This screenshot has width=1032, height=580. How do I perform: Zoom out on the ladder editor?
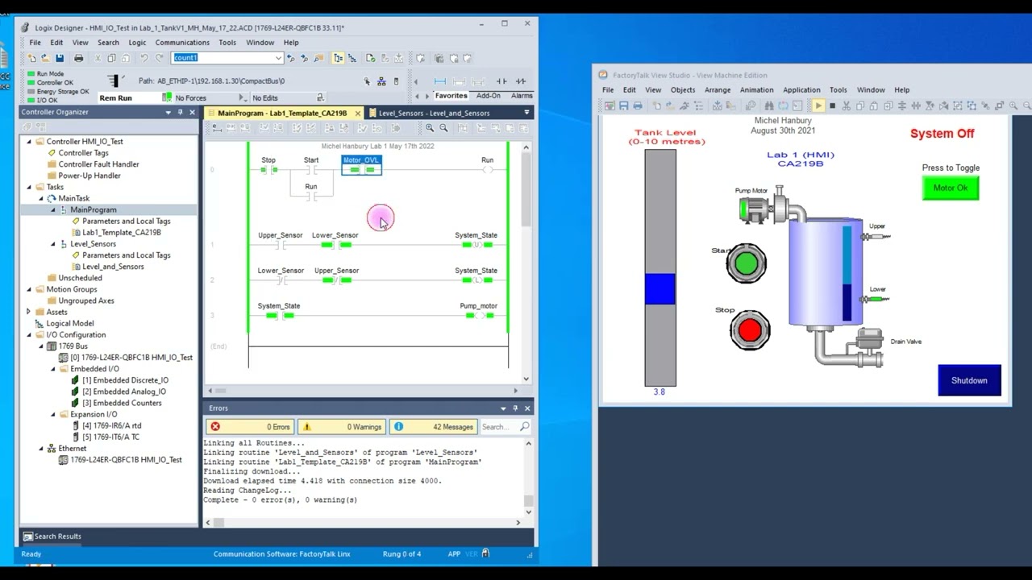(443, 128)
